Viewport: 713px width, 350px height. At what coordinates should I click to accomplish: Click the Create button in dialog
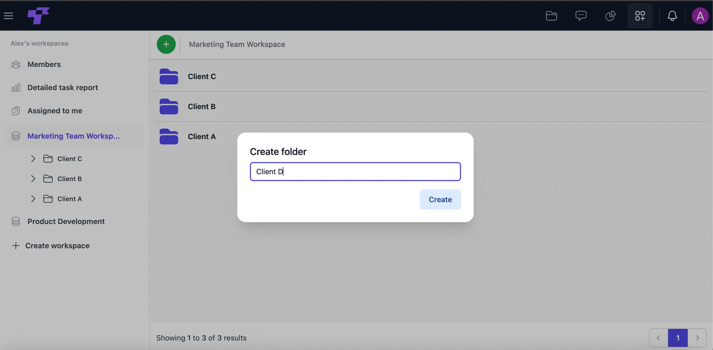(x=440, y=199)
